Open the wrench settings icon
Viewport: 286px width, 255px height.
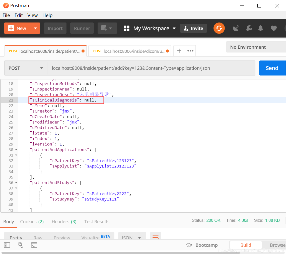tap(249, 28)
